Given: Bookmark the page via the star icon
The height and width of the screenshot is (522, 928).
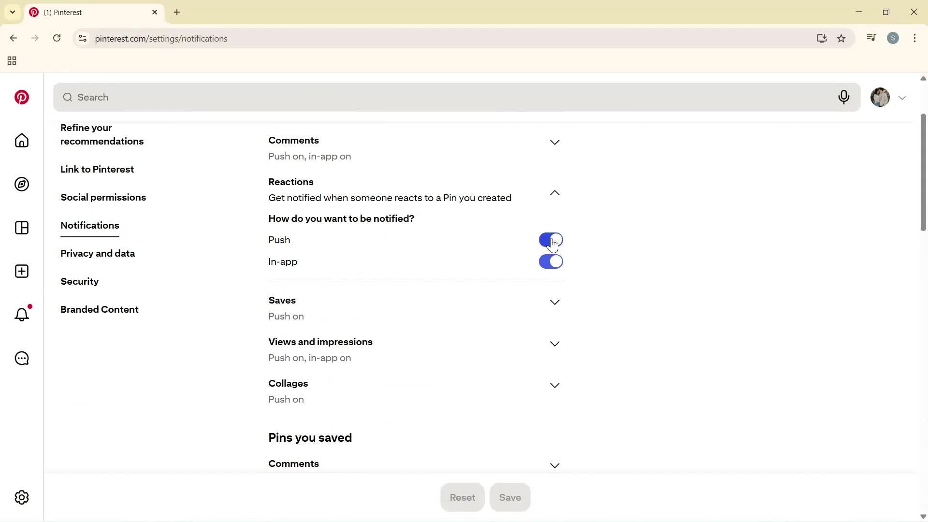Looking at the screenshot, I should coord(841,38).
